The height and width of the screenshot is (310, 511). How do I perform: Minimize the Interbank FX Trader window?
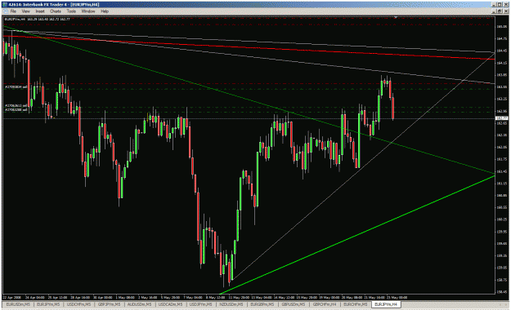[x=495, y=5]
